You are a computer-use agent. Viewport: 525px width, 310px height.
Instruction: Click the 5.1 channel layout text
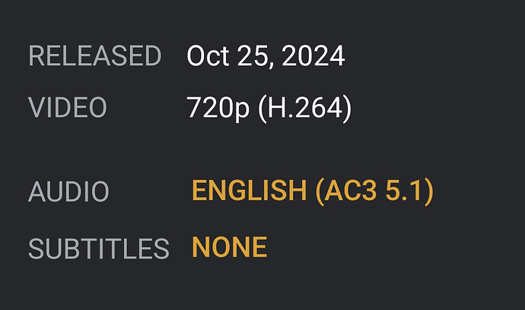(x=409, y=191)
